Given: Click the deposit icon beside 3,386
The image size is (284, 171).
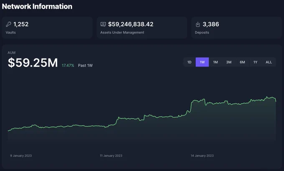Looking at the screenshot, I should (x=198, y=24).
